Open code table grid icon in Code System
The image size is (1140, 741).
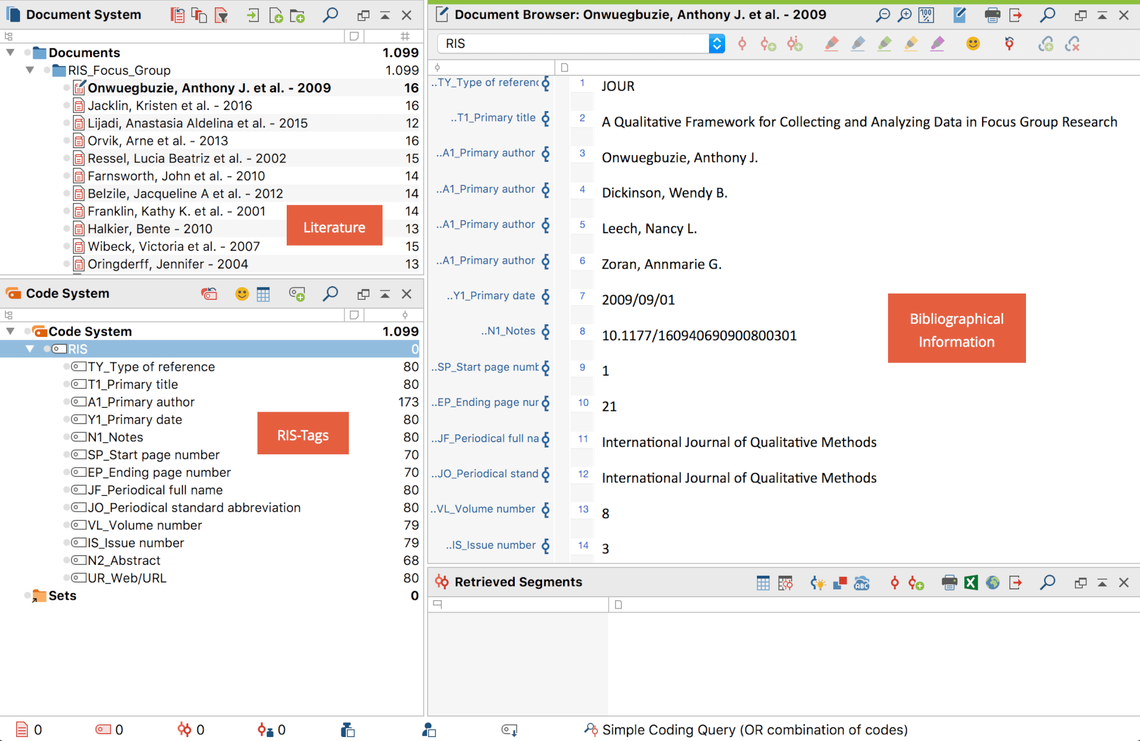[263, 294]
